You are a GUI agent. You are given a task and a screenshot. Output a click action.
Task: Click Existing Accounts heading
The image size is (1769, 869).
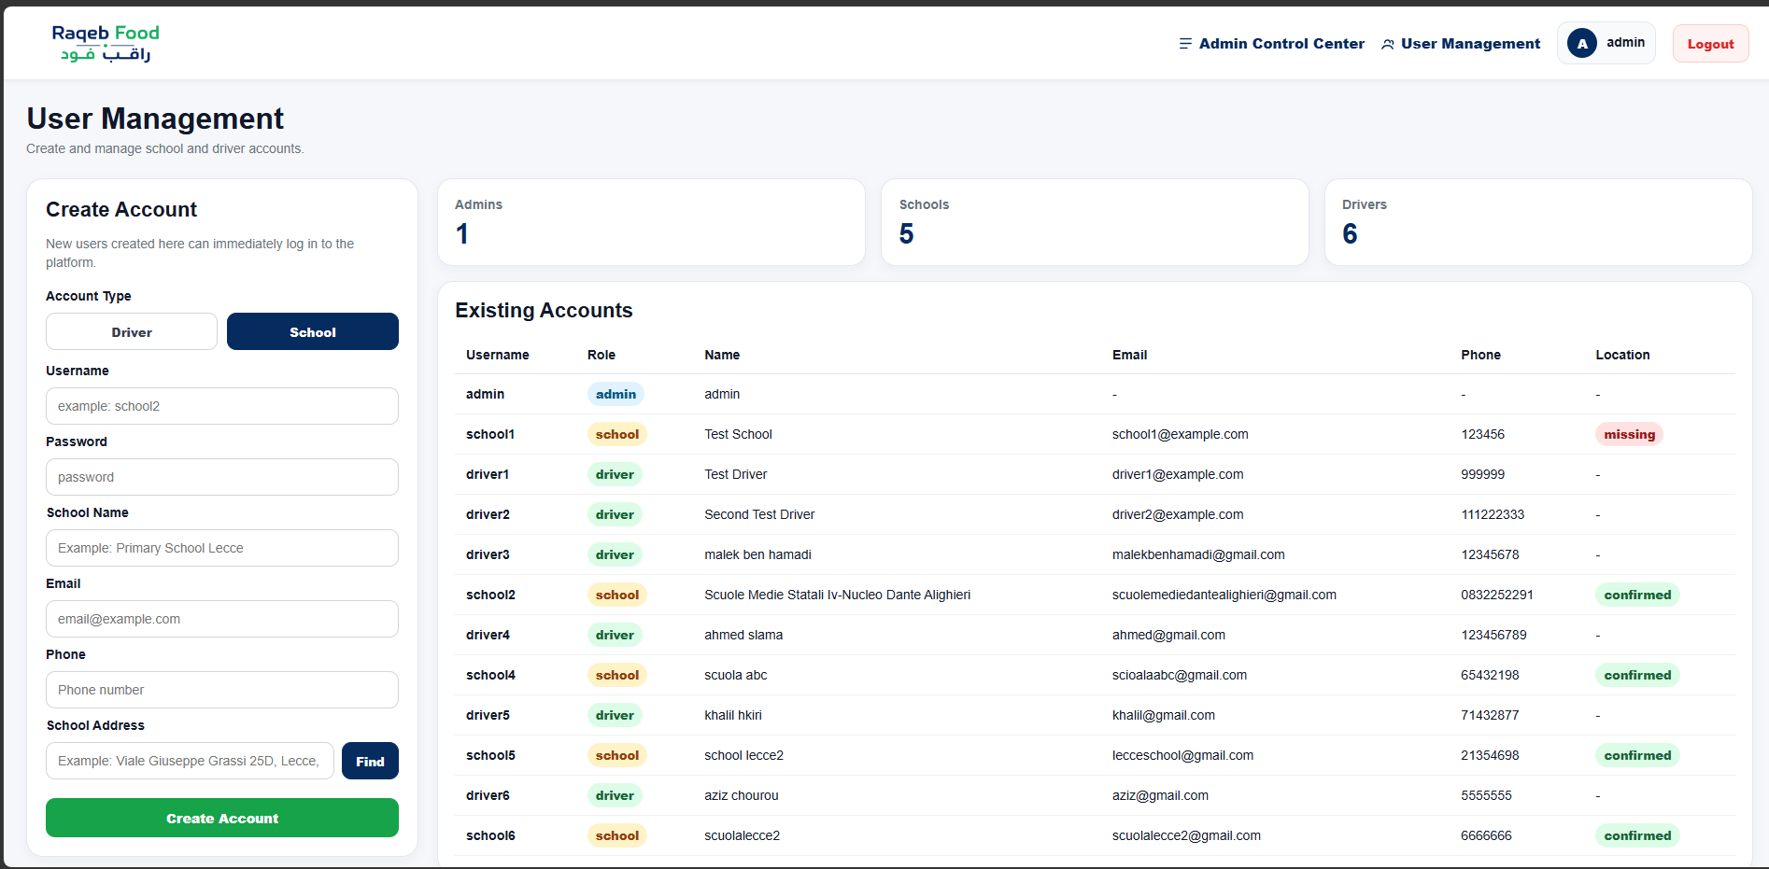[x=544, y=310]
